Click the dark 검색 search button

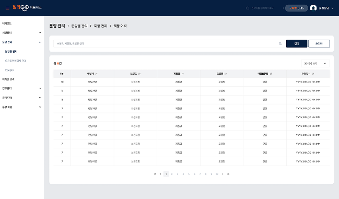[x=297, y=44]
